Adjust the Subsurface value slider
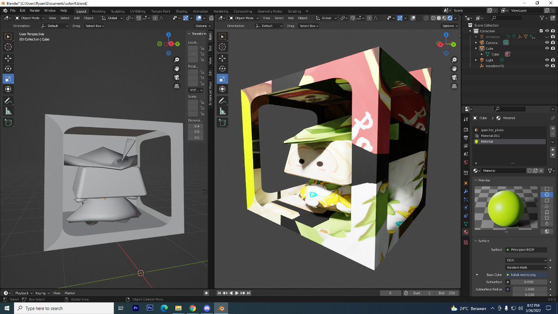 (529, 282)
